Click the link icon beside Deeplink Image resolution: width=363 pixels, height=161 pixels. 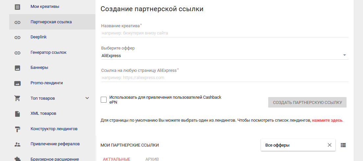[17, 37]
